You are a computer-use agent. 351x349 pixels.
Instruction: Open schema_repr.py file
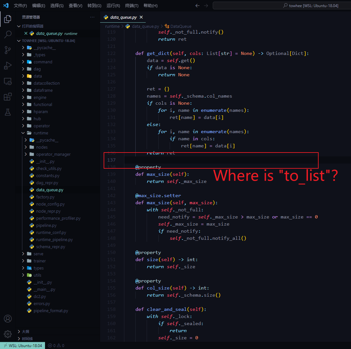[51, 247]
